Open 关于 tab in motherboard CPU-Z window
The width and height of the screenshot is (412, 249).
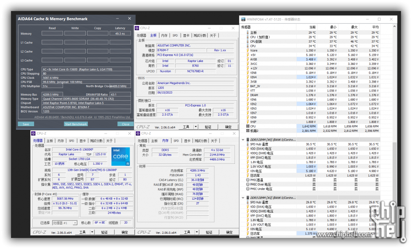pyautogui.click(x=213, y=35)
